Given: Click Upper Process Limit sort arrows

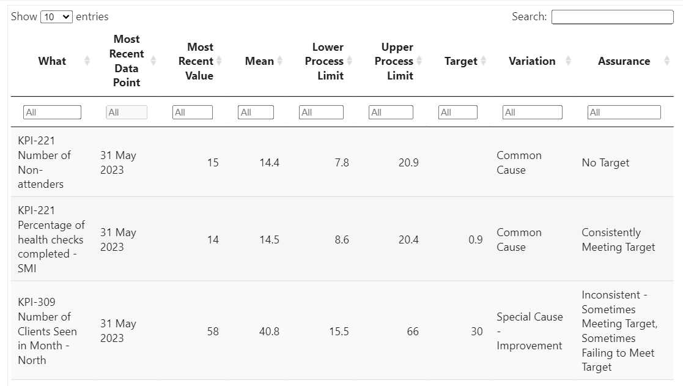Looking at the screenshot, I should click(419, 61).
